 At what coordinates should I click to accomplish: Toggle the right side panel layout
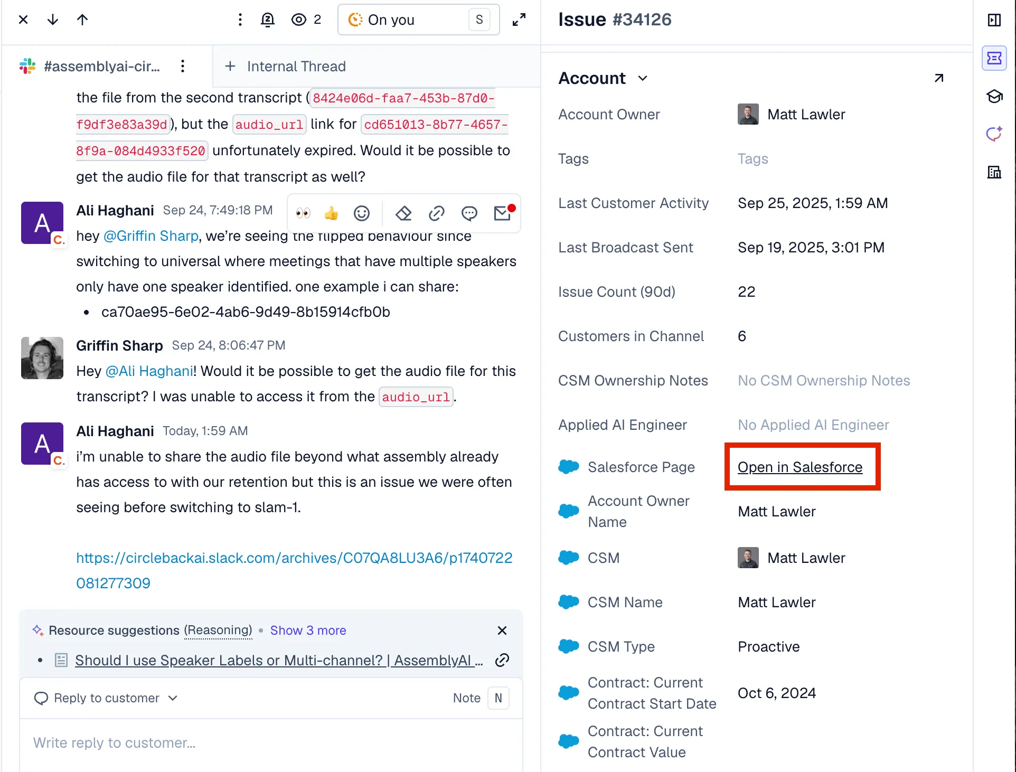pos(994,20)
